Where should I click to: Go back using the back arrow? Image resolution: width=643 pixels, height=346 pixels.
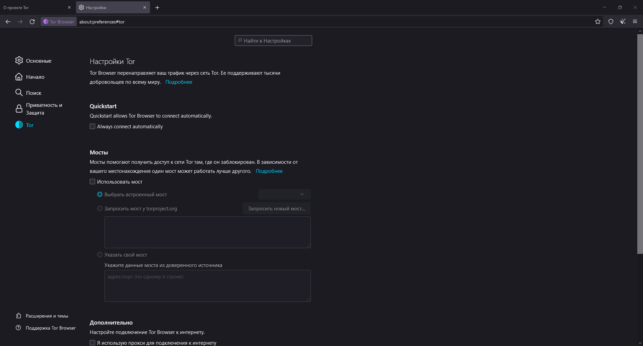click(8, 22)
